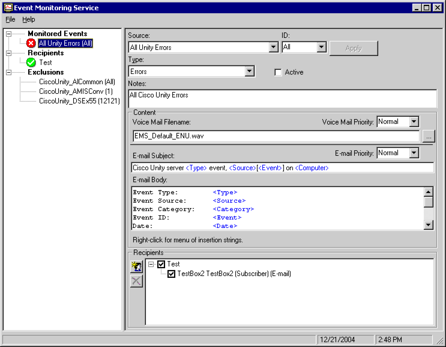Screen dimensions: 446x347
Task: Uncheck the Test recipient group checkbox
Action: tap(161, 264)
